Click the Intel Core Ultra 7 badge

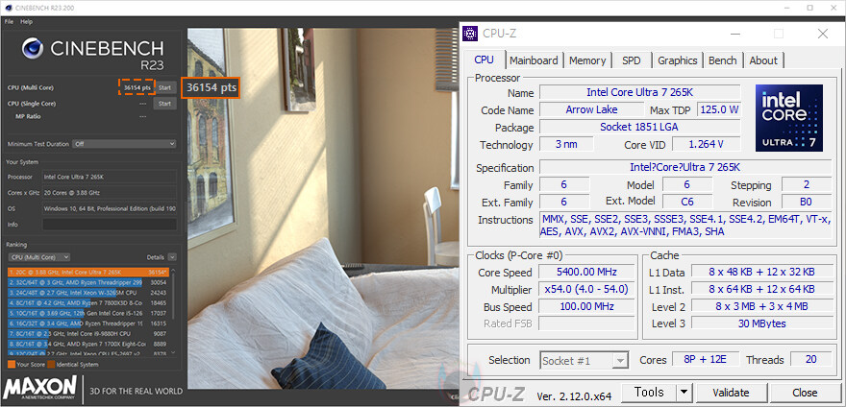click(x=789, y=117)
